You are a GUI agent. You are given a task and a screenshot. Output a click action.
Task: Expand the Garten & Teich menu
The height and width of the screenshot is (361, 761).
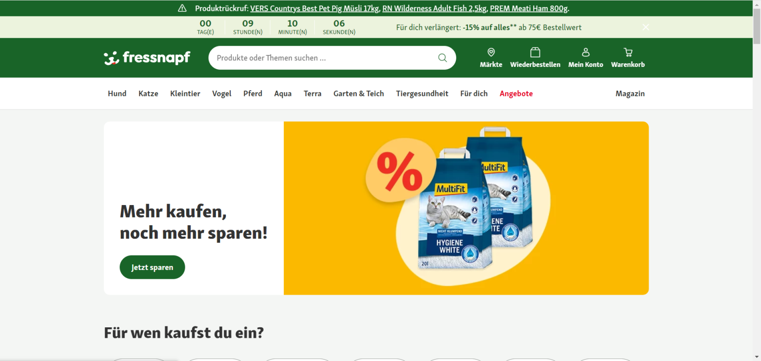coord(359,94)
